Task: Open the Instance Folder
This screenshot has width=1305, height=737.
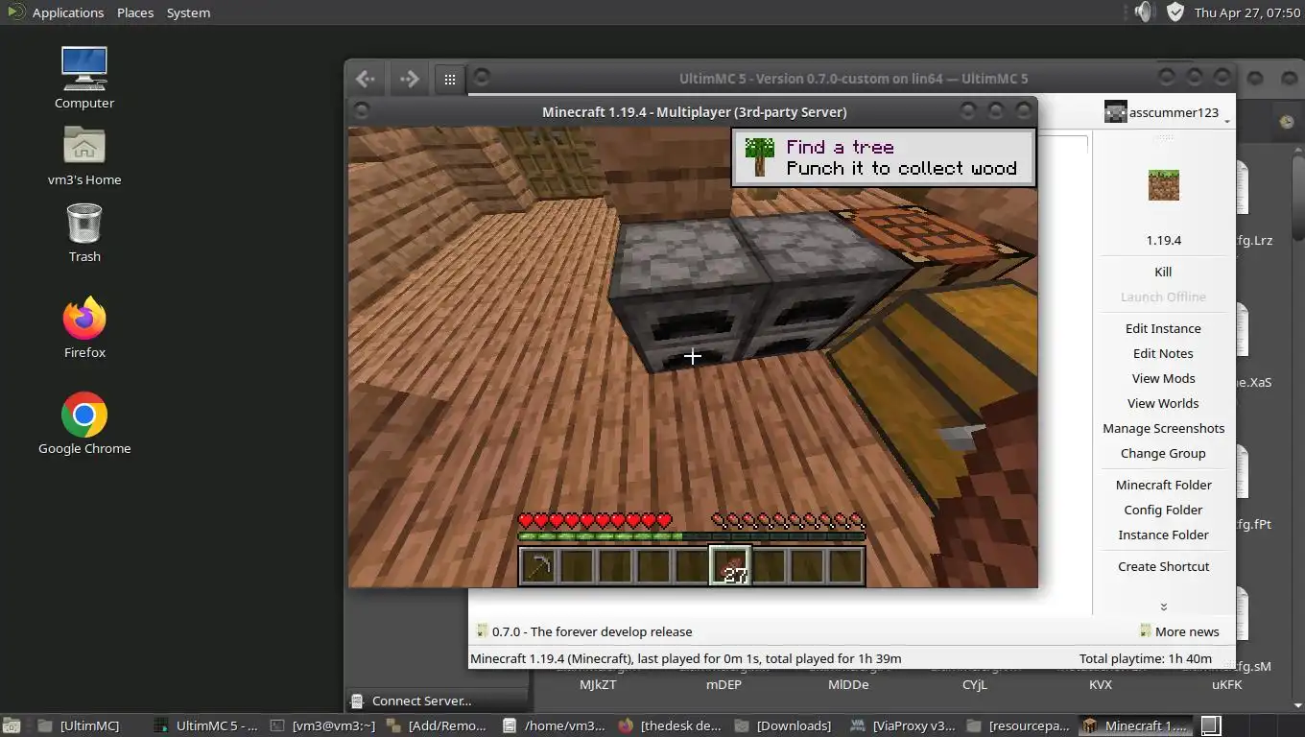Action: point(1163,535)
